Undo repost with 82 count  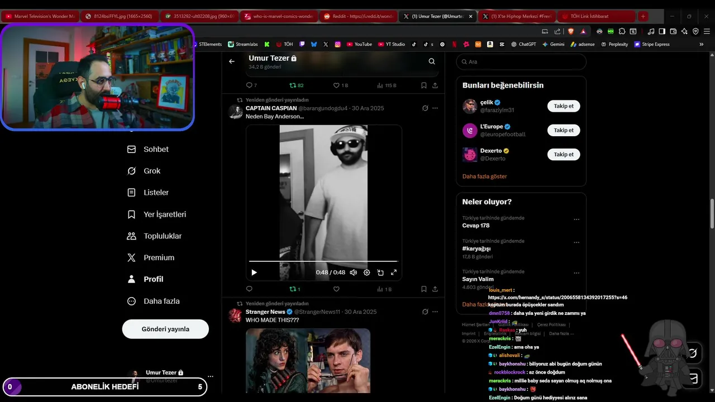point(296,85)
